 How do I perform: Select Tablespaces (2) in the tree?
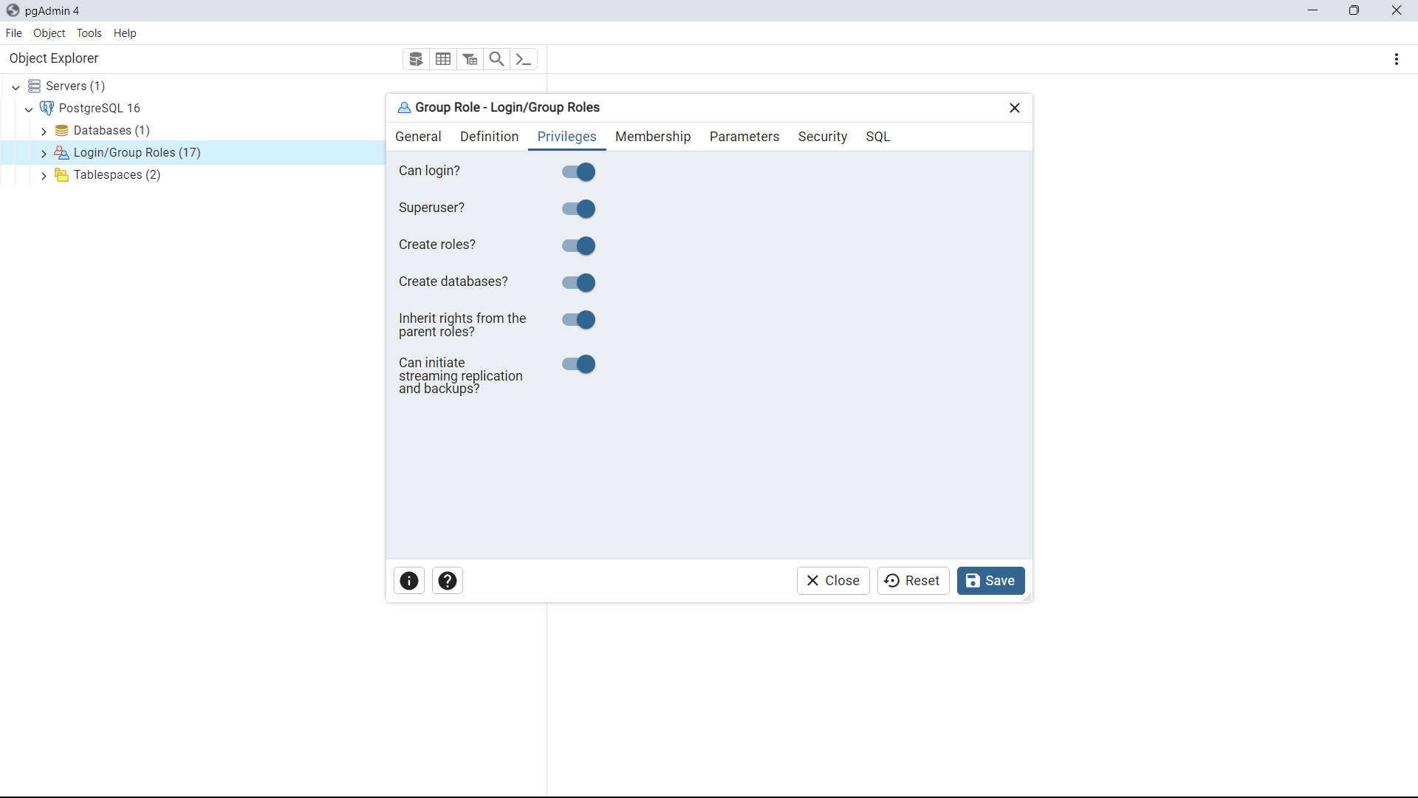117,175
